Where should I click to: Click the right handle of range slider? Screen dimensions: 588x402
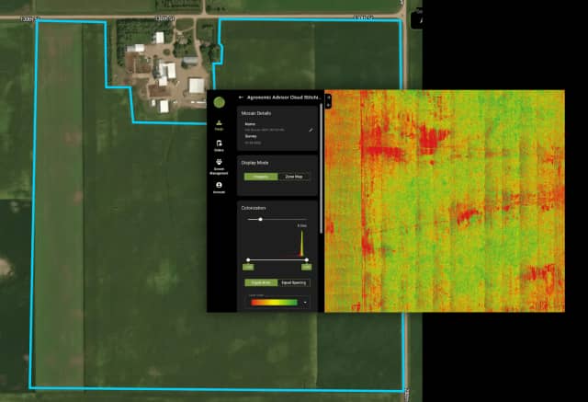[307, 259]
